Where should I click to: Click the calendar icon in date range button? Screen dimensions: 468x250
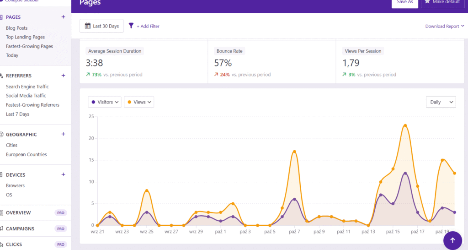tap(88, 26)
